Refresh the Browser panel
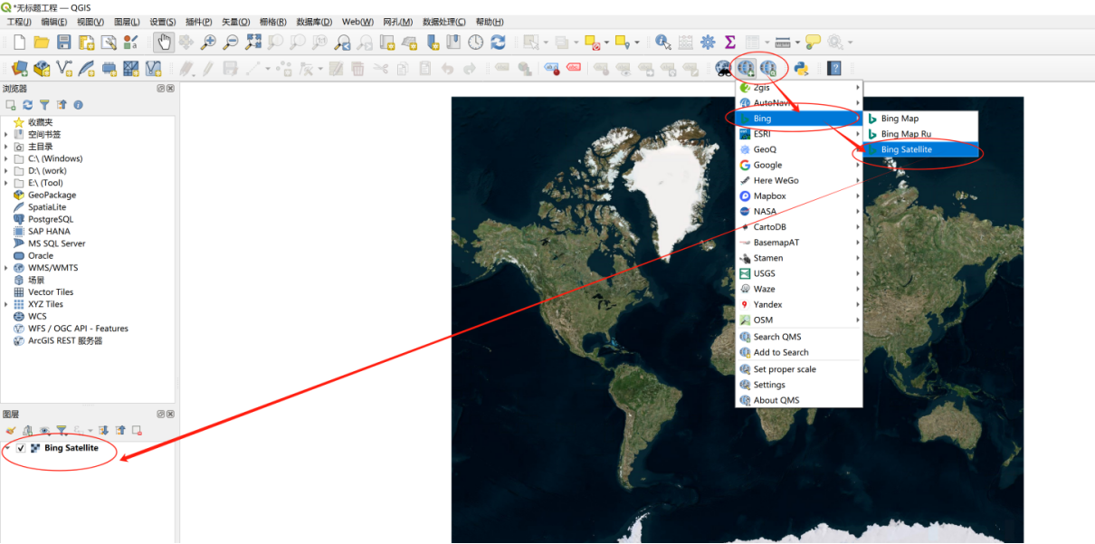The width and height of the screenshot is (1095, 544). click(x=28, y=105)
